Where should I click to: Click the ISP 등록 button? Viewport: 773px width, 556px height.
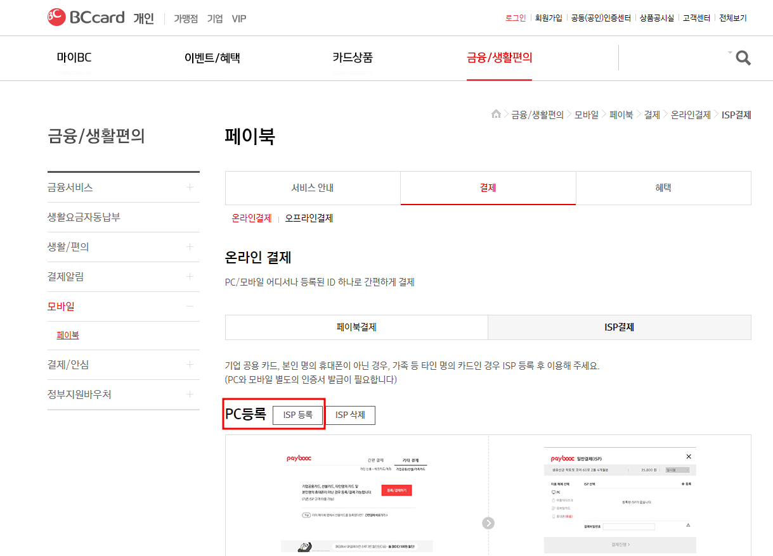[x=298, y=415]
